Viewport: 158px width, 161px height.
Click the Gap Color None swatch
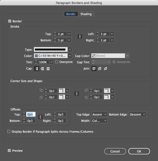tap(94, 56)
